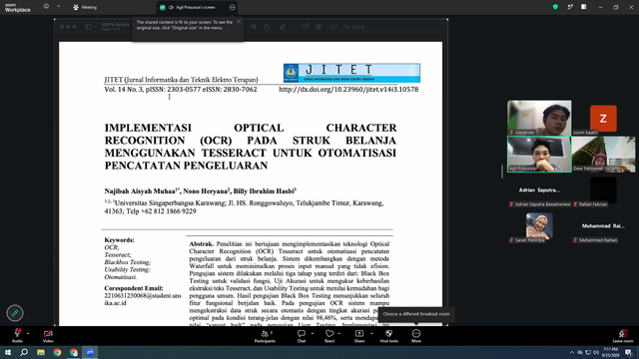This screenshot has height=359, width=639.
Task: Unmute via the Audio microphone icon
Action: coord(17,334)
